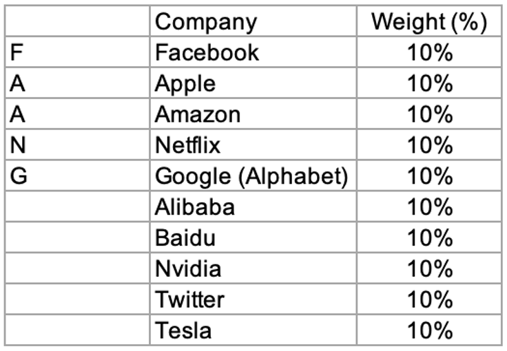Select the Weight (%) header cell
507x351 pixels.
coord(429,22)
